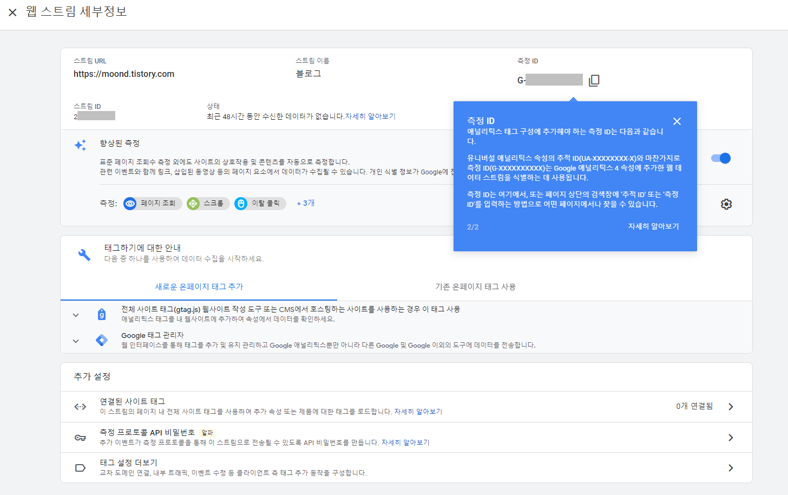Click the 0개 연결됨 count text
The width and height of the screenshot is (788, 495).
click(x=694, y=406)
